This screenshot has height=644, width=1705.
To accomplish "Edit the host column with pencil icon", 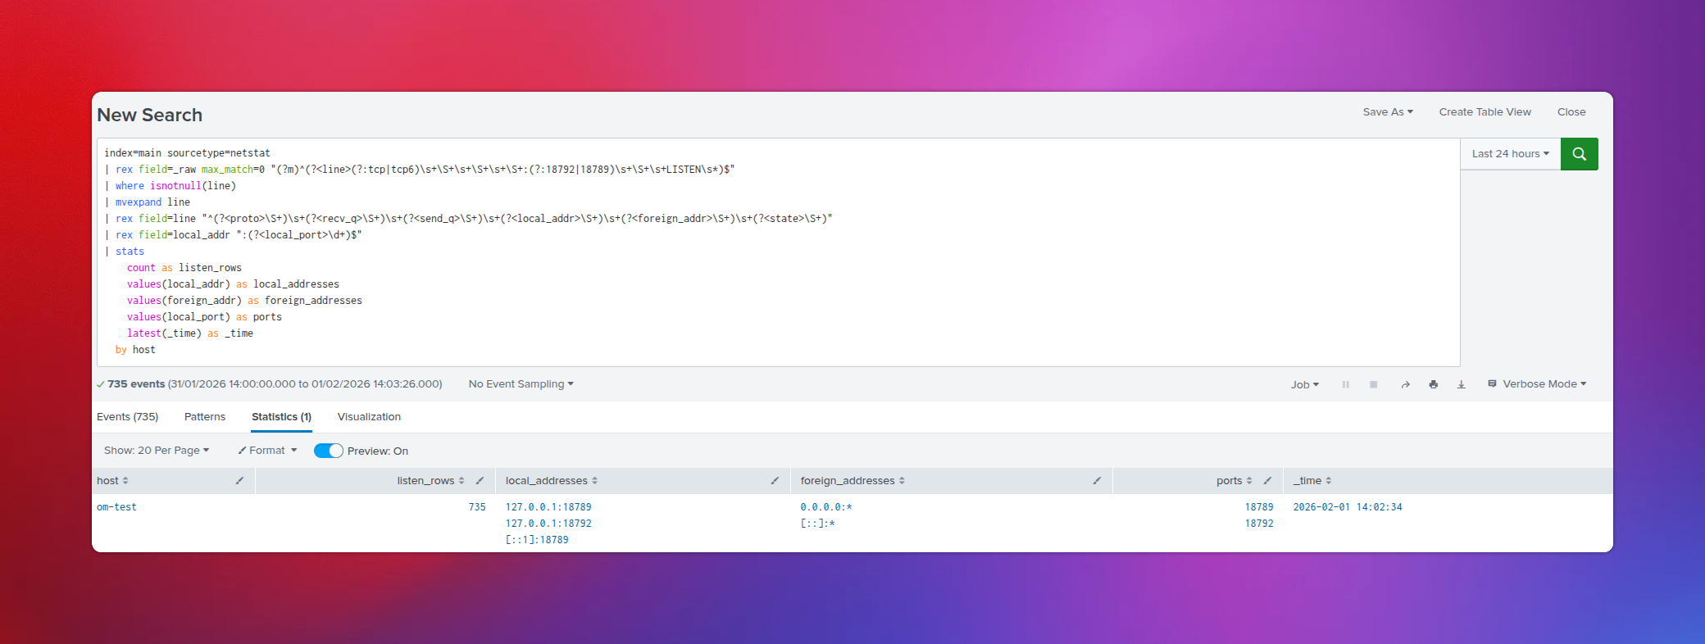I will click(x=239, y=481).
